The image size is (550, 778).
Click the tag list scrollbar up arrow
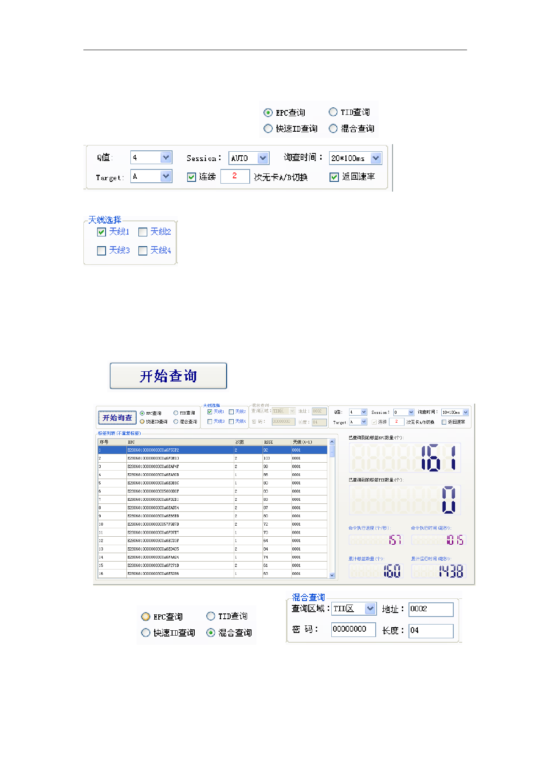pyautogui.click(x=332, y=442)
